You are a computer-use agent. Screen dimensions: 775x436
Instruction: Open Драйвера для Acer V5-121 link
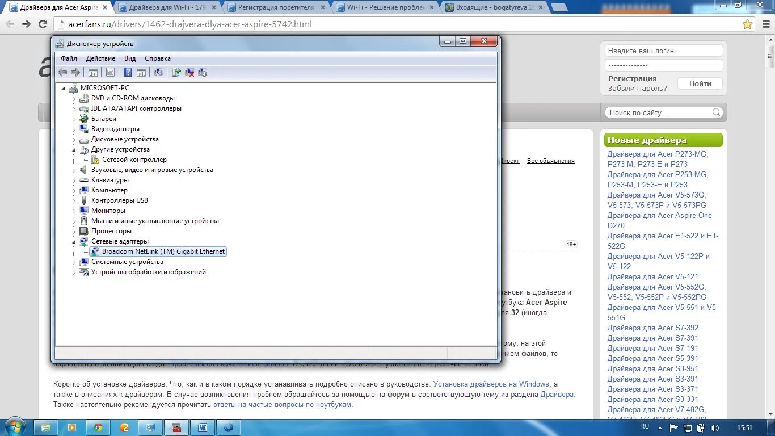653,276
